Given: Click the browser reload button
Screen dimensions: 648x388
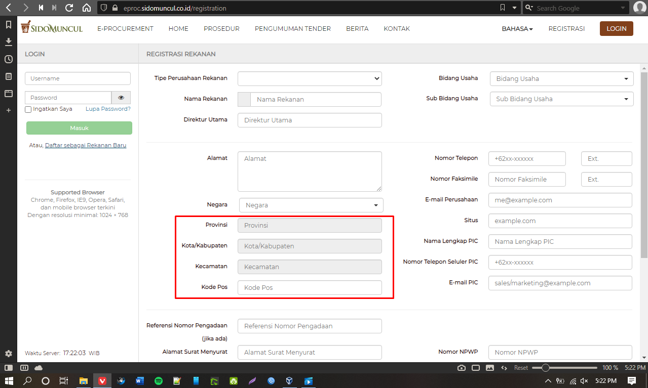Looking at the screenshot, I should (x=69, y=8).
